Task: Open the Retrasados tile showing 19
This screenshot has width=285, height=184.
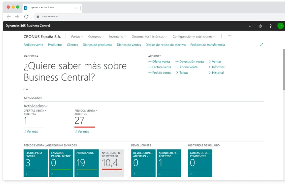Action: (x=86, y=163)
